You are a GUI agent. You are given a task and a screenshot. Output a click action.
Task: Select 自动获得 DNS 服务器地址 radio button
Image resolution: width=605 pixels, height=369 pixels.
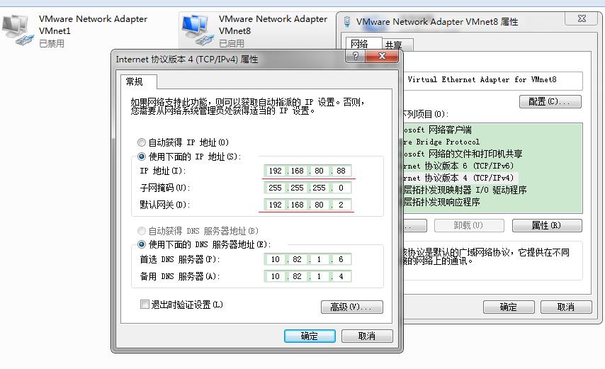142,231
